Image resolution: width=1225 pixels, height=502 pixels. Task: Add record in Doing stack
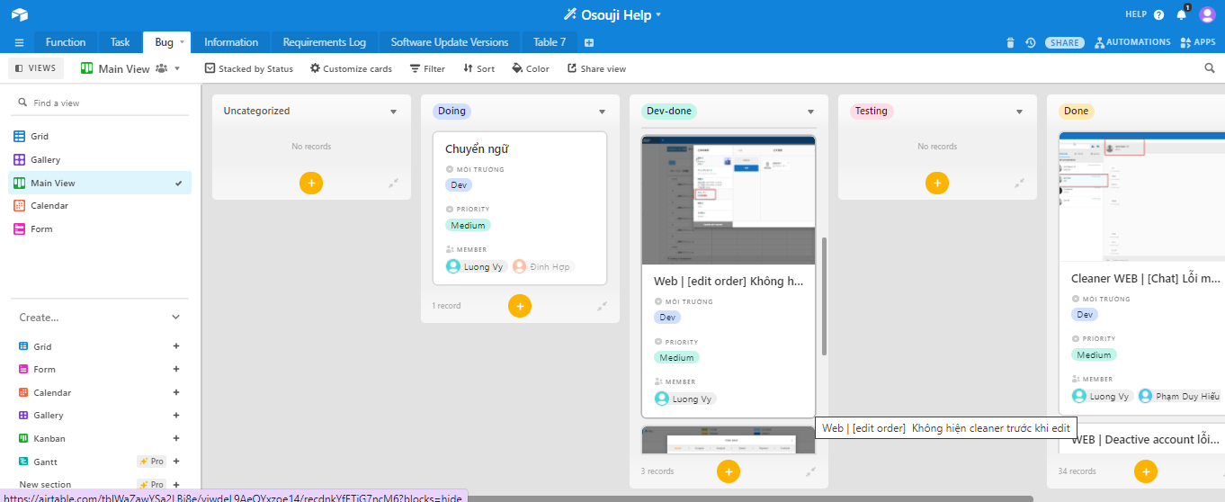(519, 306)
